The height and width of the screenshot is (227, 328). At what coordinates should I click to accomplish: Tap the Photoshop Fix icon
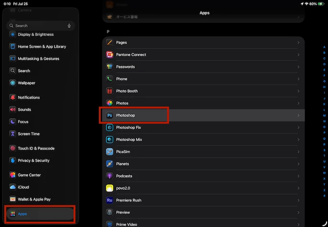[x=110, y=128]
